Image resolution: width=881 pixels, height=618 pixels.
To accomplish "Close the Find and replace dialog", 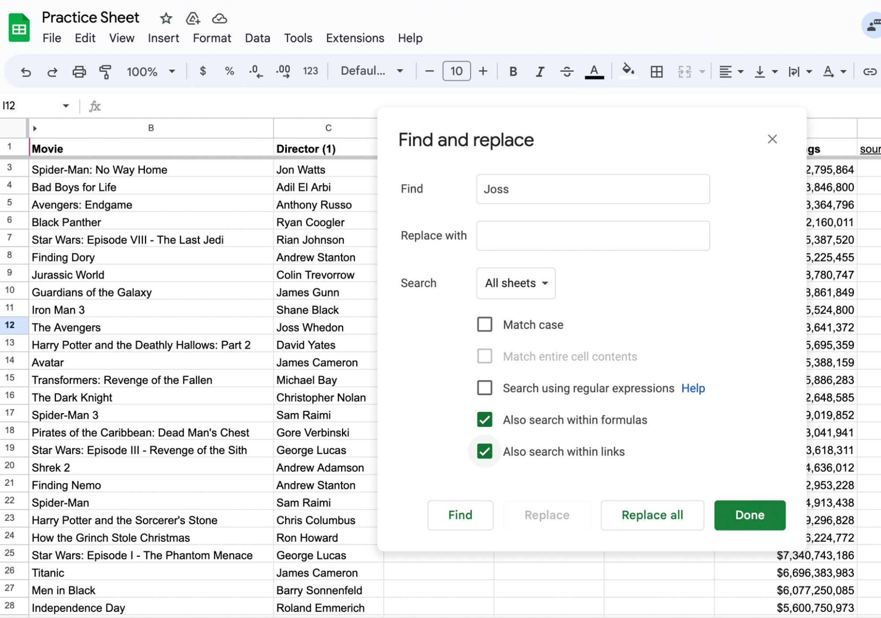I will (x=772, y=139).
